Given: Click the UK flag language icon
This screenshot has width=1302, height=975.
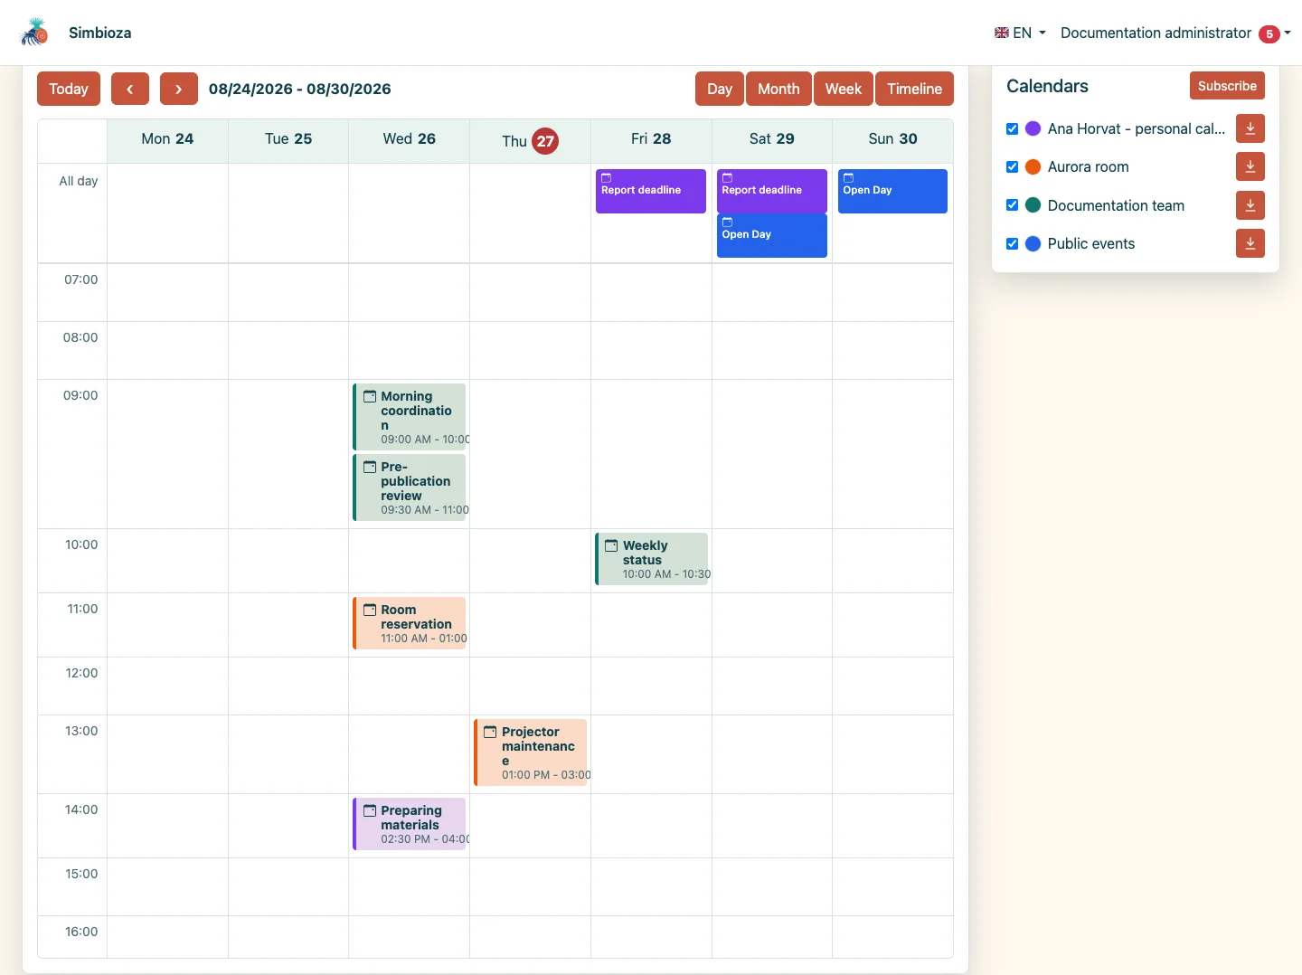Looking at the screenshot, I should click(1002, 33).
